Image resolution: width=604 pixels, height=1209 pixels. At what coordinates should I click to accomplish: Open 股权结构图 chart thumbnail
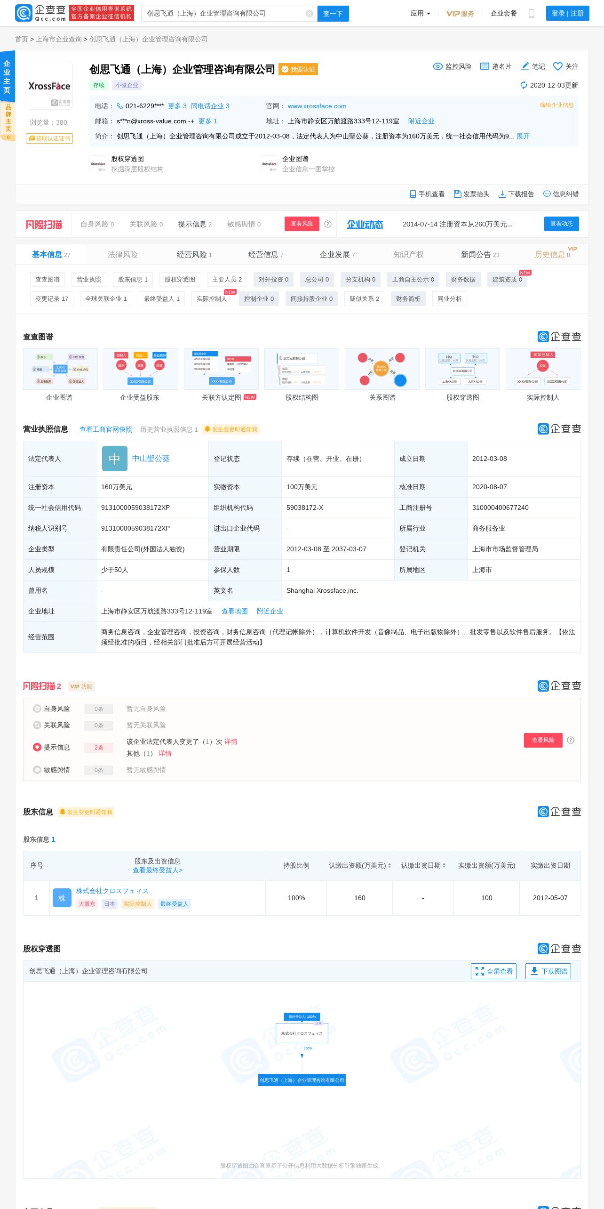(302, 369)
